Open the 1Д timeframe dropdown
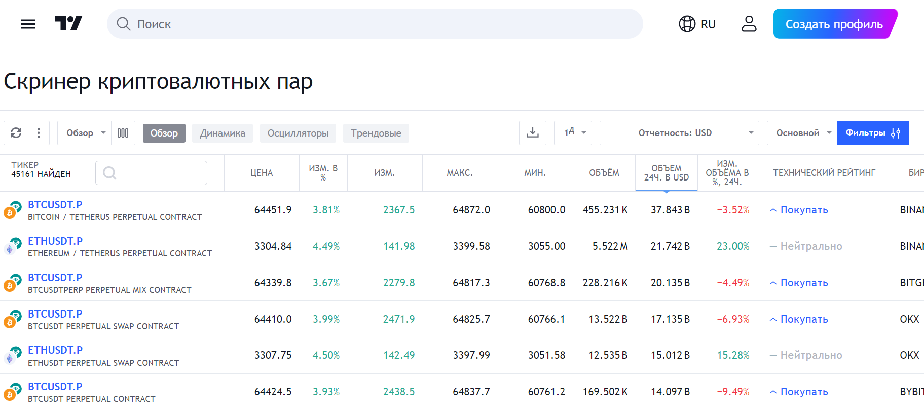This screenshot has height=404, width=924. point(573,133)
